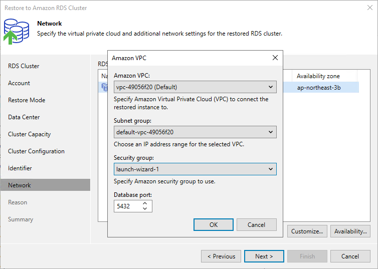Open the Security group dropdown launch-wizard-1

pos(195,169)
